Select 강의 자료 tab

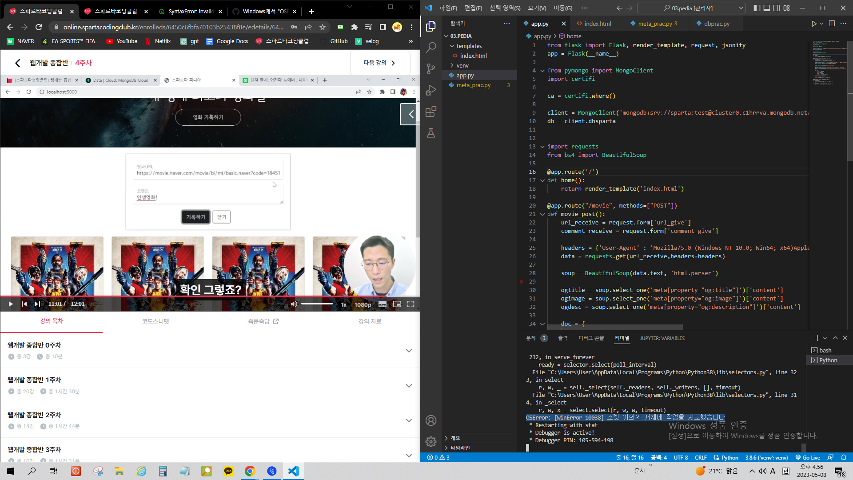click(x=370, y=321)
